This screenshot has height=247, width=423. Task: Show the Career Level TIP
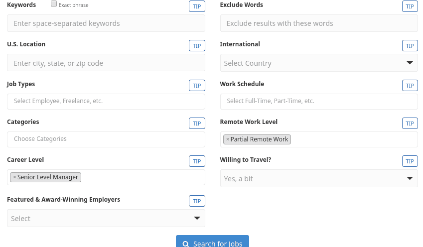pos(197,161)
